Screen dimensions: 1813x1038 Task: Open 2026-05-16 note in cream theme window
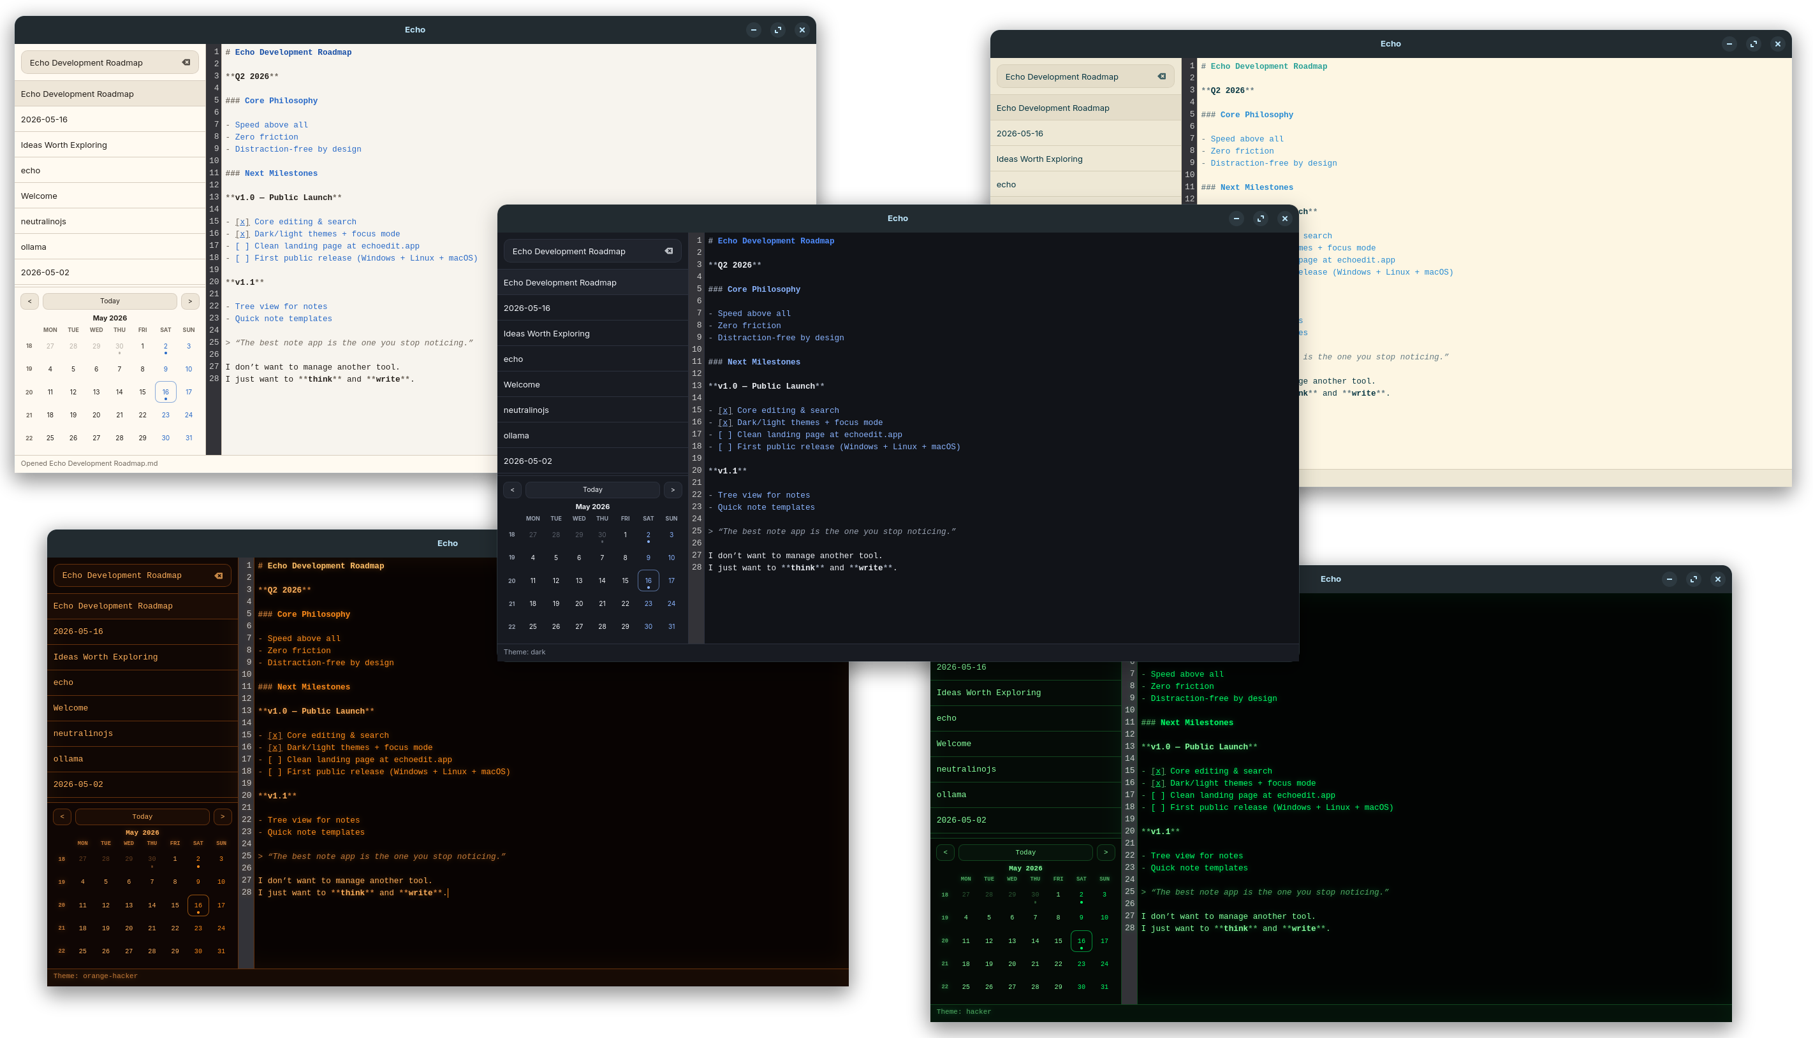click(1086, 133)
